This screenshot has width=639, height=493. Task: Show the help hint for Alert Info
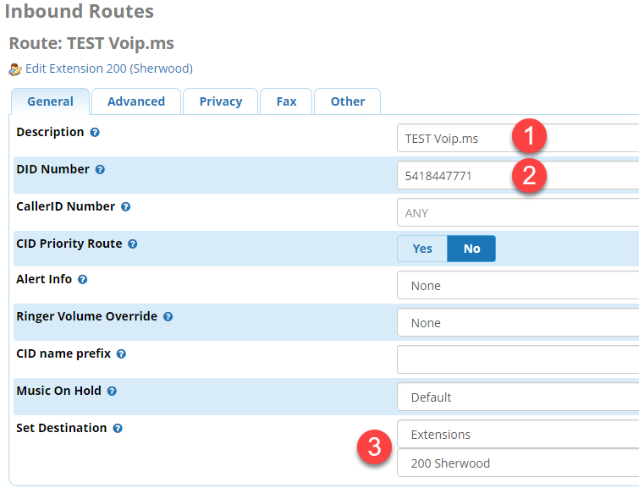pyautogui.click(x=82, y=280)
